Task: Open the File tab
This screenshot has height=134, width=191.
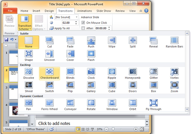Action: (x=10, y=11)
